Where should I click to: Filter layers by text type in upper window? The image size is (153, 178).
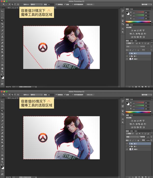[143, 43]
